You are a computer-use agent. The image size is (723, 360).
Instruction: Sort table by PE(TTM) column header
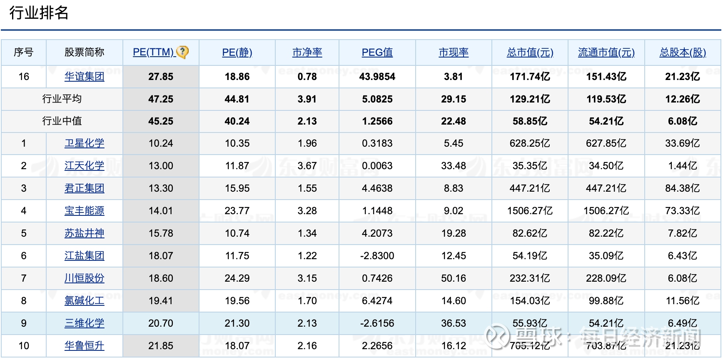tap(153, 52)
